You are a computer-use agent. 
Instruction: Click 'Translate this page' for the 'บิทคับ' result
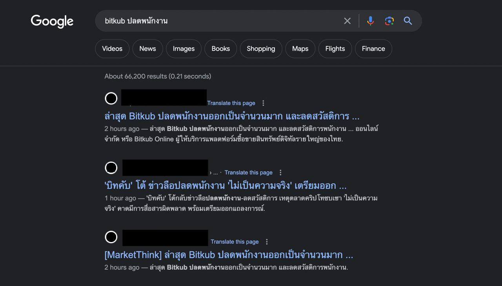[249, 173]
